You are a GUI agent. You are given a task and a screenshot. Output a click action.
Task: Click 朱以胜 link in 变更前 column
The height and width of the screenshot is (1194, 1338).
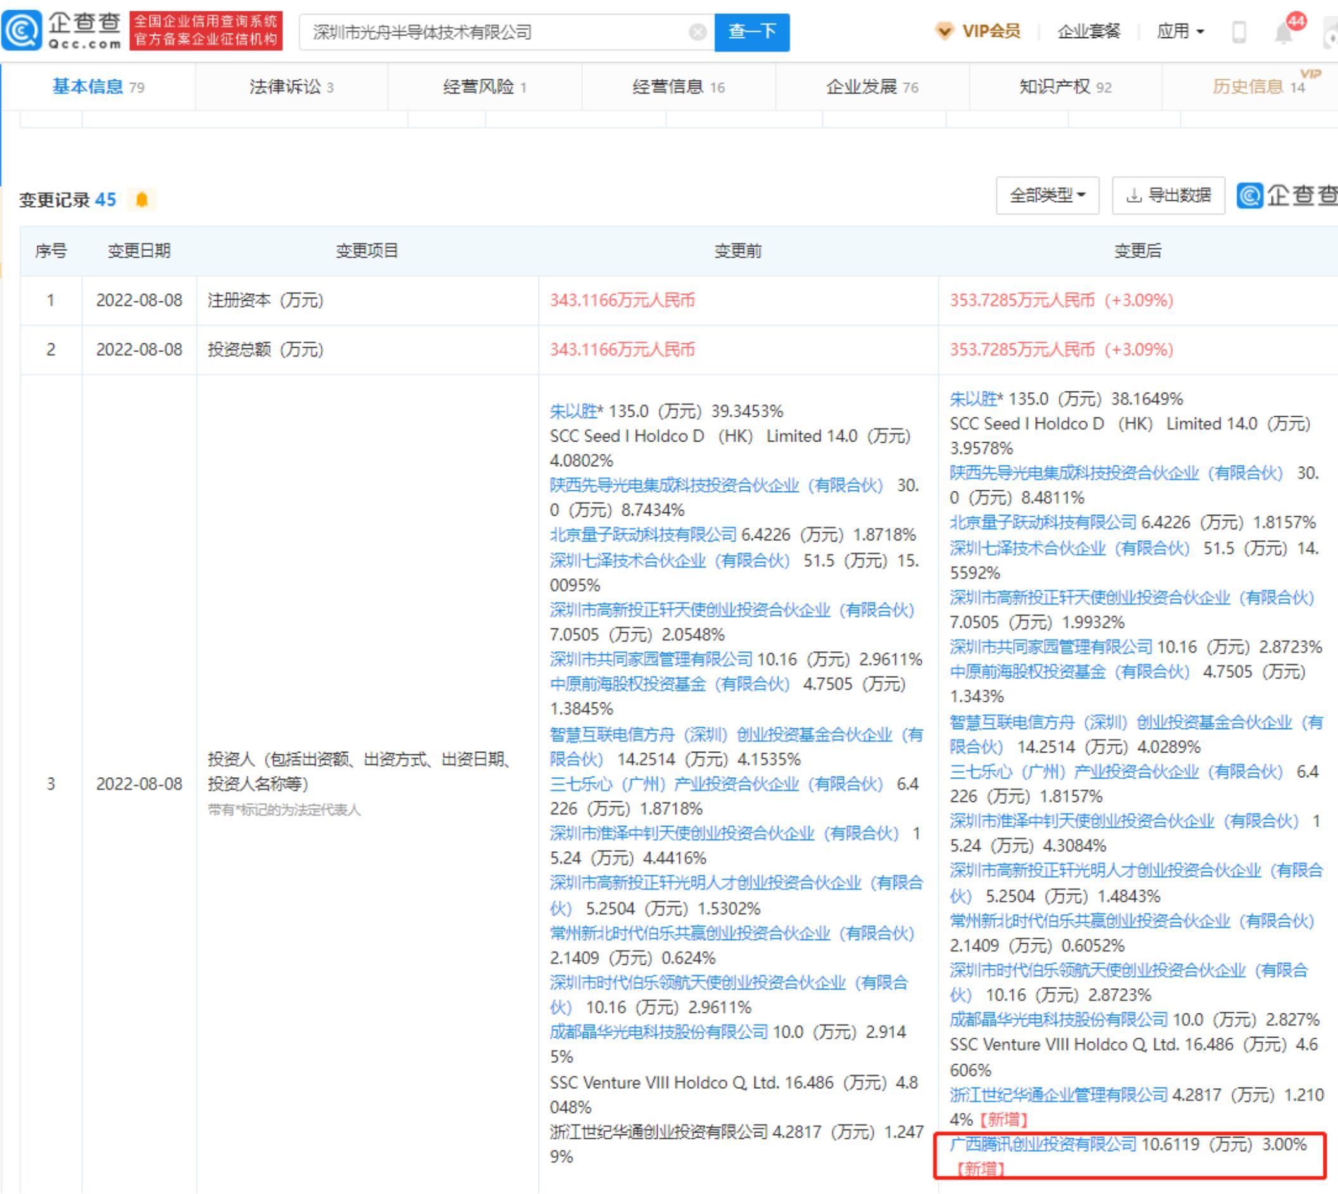pyautogui.click(x=573, y=411)
